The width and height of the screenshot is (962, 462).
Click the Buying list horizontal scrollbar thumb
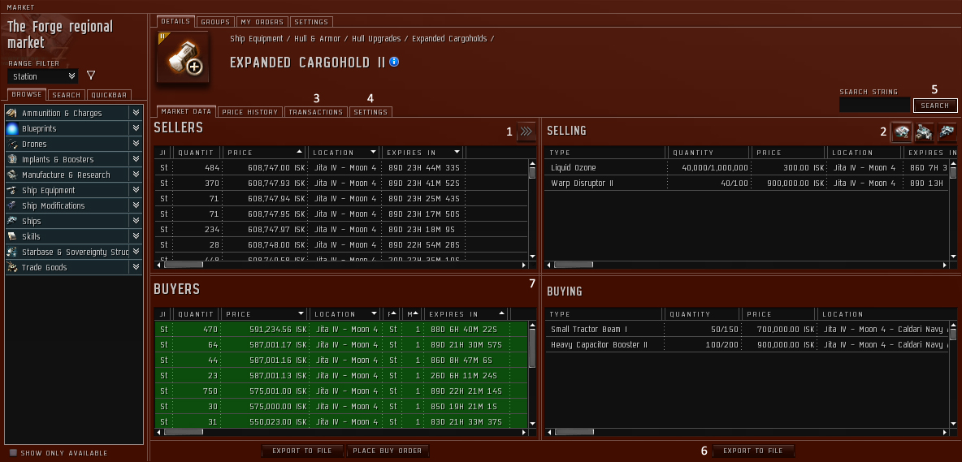tap(574, 432)
